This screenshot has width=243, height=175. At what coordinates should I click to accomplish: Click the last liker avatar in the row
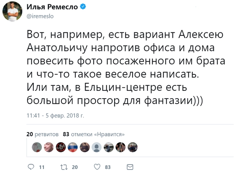(x=132, y=147)
